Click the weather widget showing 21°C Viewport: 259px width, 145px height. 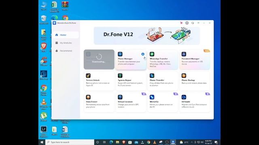click(184, 142)
